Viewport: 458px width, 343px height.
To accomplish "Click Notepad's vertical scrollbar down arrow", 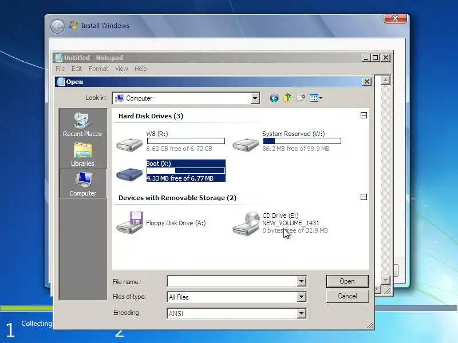I will [x=385, y=280].
